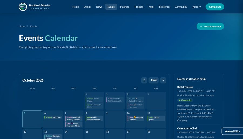Open the Community nav item
Image resolution: width=243 pixels, height=139 pixels.
point(181,7)
